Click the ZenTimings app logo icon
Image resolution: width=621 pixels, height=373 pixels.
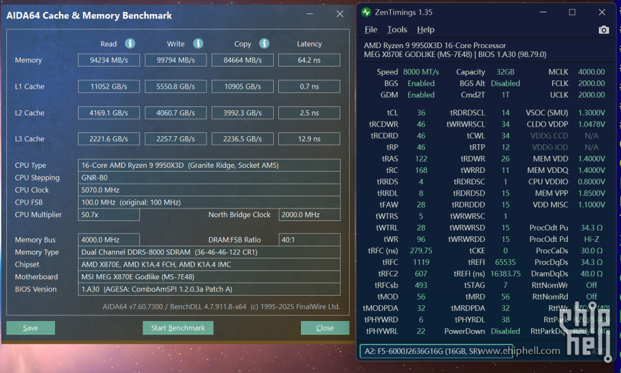[x=366, y=12]
